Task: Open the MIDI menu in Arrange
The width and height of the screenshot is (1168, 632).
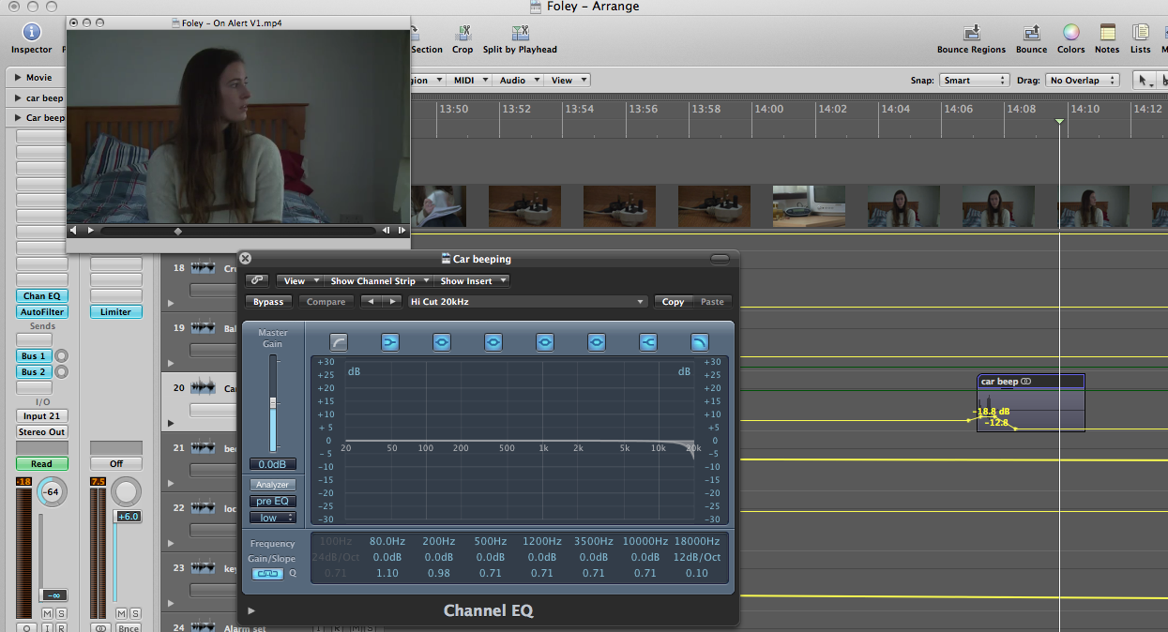Action: click(x=468, y=81)
